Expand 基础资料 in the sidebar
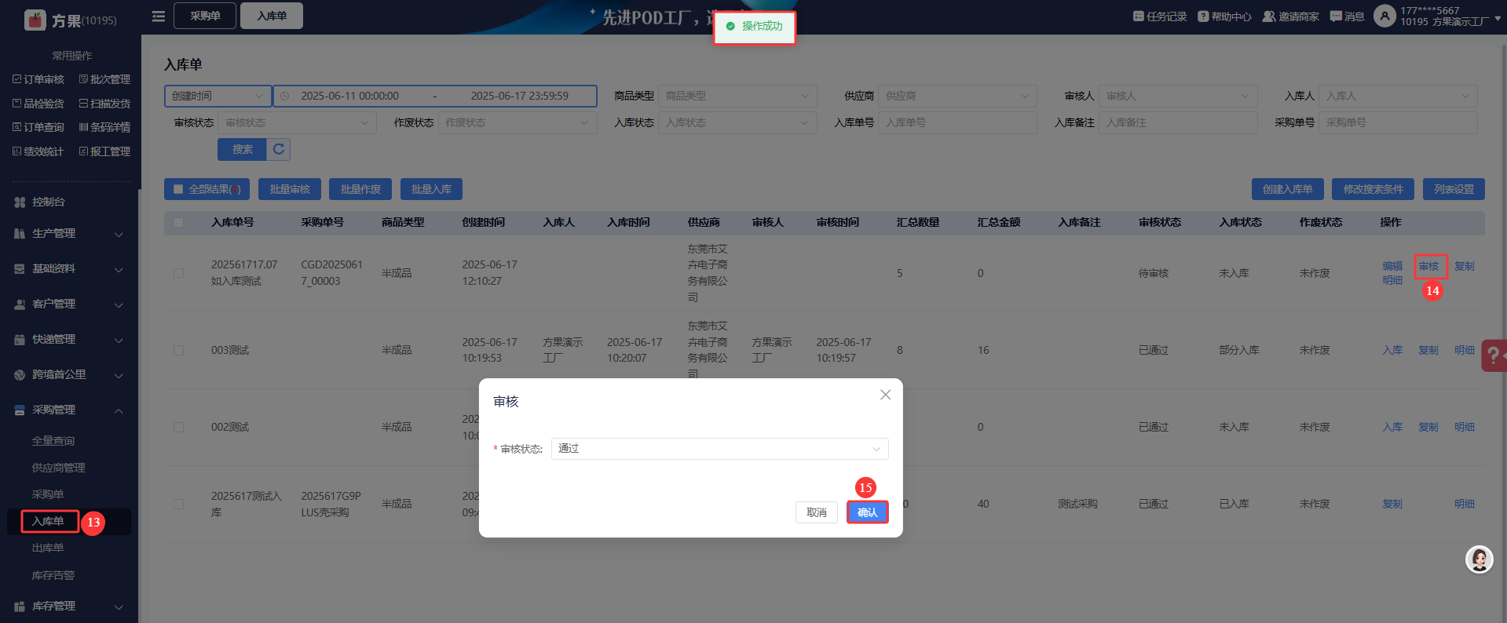 pyautogui.click(x=69, y=268)
